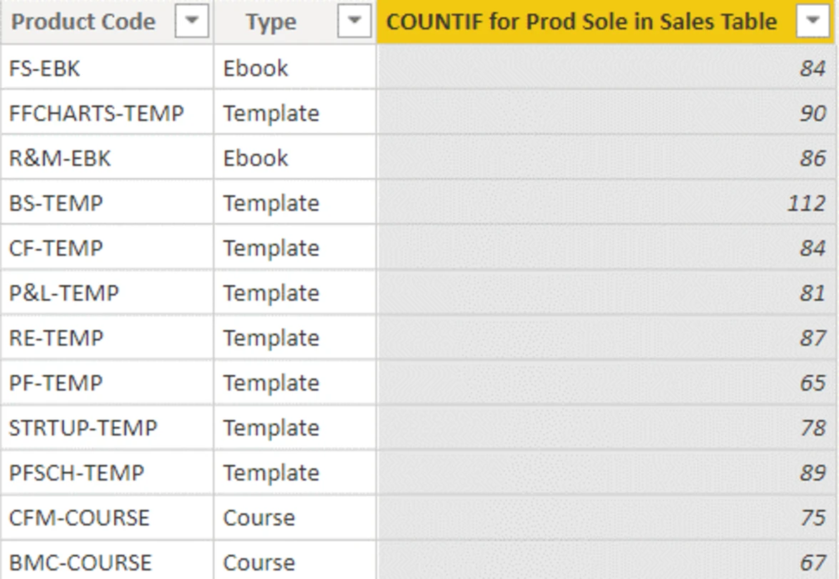Select the PFSCH-TEMP cell
839x579 pixels.
tap(76, 473)
